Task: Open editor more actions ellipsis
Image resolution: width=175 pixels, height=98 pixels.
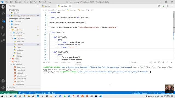Action: click(x=172, y=6)
